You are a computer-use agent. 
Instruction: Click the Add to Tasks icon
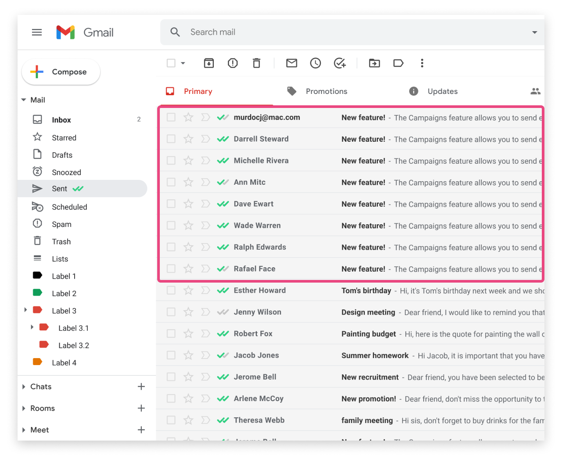coord(339,63)
